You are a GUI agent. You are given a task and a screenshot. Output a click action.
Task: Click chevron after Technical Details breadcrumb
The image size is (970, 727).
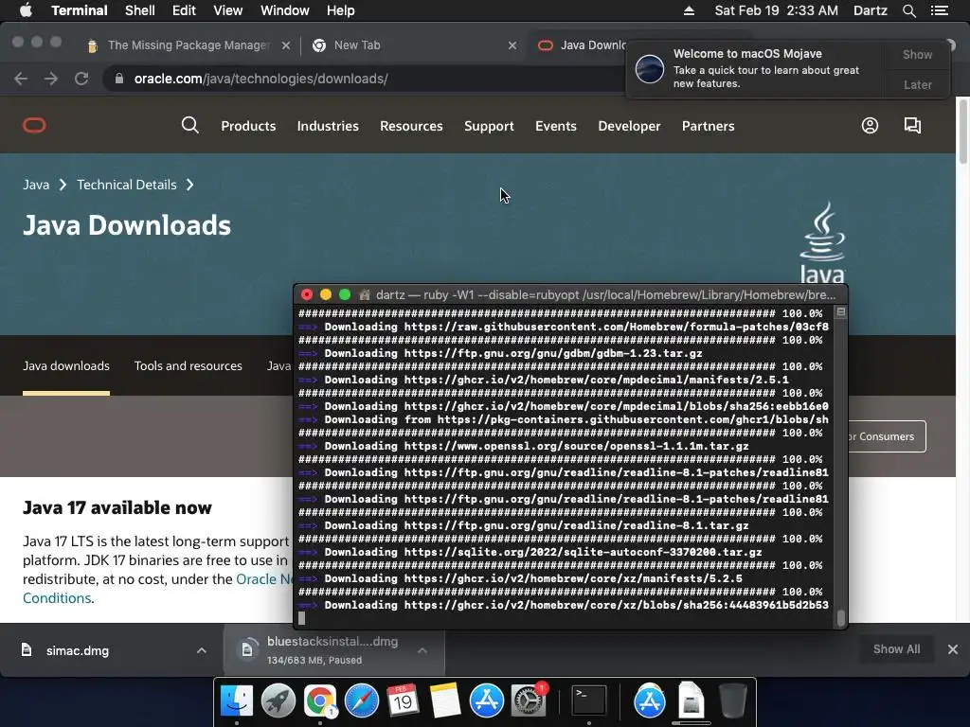[189, 185]
